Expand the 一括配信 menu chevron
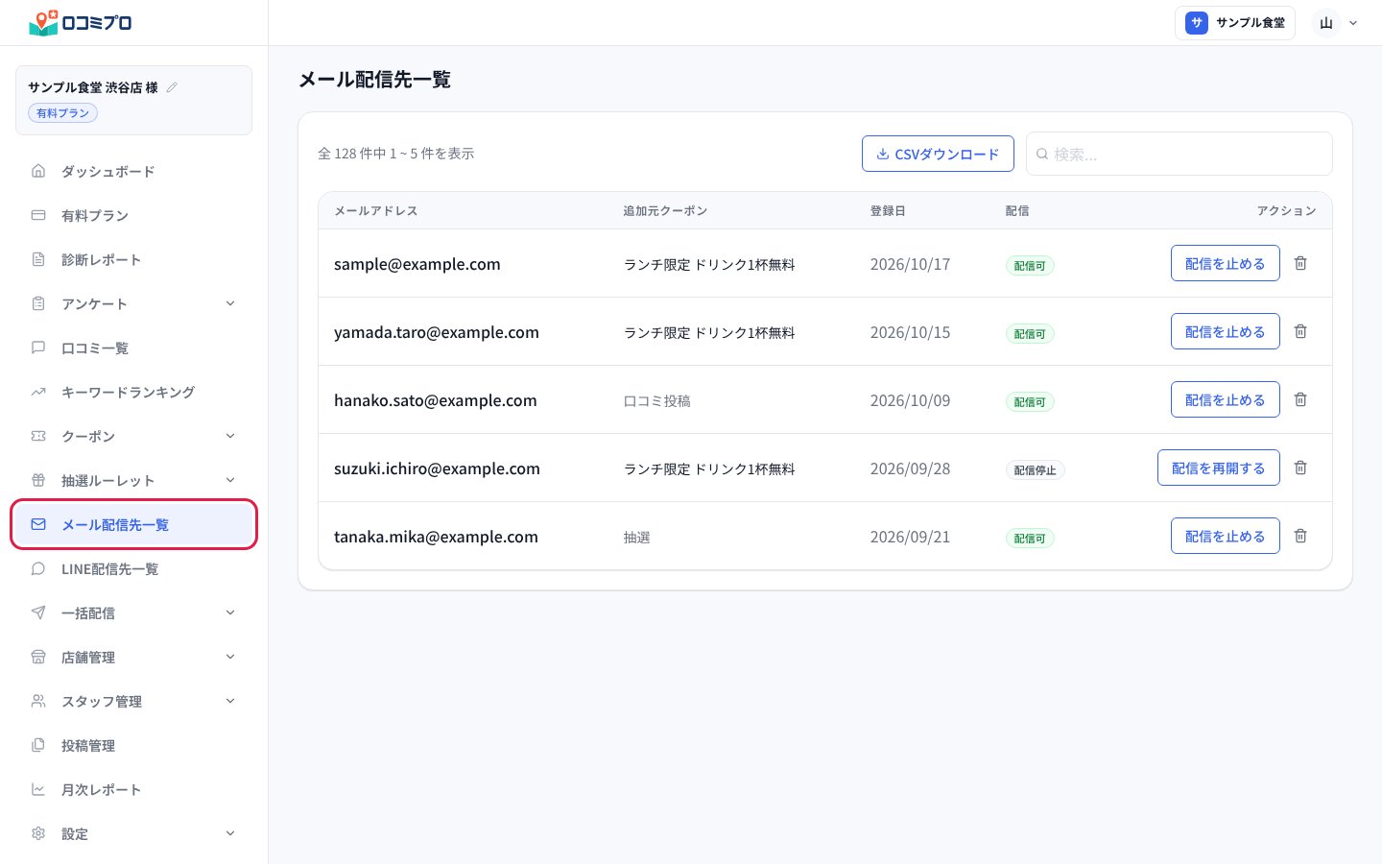 [x=230, y=612]
